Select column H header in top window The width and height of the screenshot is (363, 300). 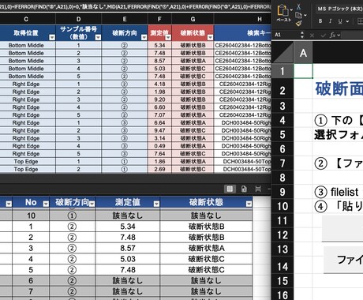[242, 19]
